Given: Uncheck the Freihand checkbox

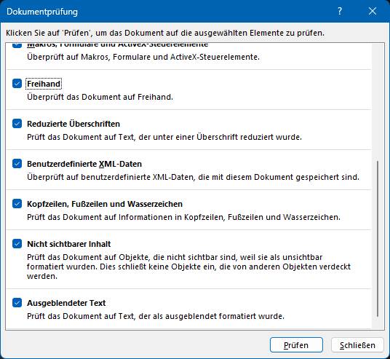Looking at the screenshot, I should coord(17,84).
